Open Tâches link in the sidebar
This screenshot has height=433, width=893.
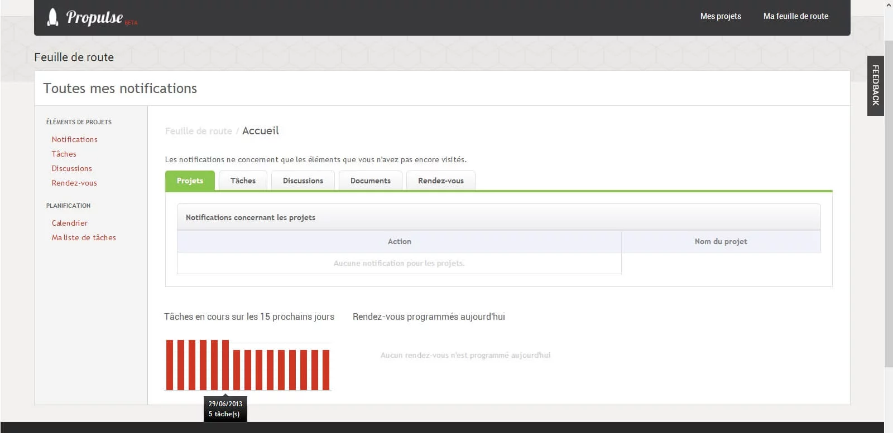pos(64,154)
